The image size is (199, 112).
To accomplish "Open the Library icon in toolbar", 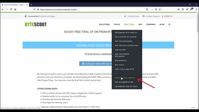I will tap(179, 9).
